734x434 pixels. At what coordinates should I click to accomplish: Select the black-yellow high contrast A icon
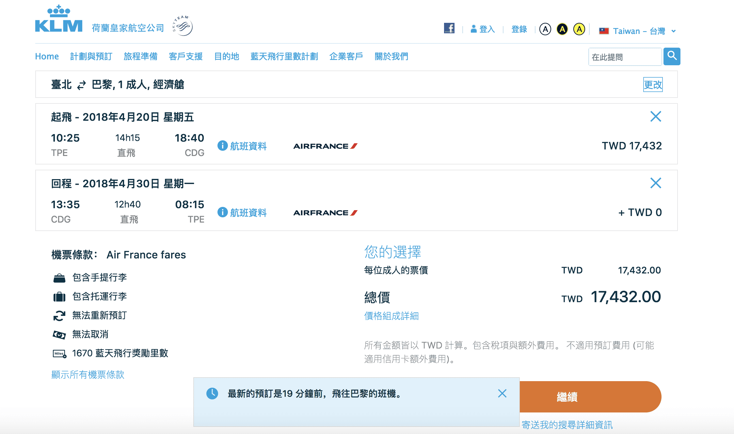pyautogui.click(x=562, y=29)
